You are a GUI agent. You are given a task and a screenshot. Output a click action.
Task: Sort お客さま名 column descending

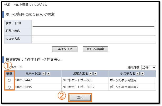tap(95, 74)
